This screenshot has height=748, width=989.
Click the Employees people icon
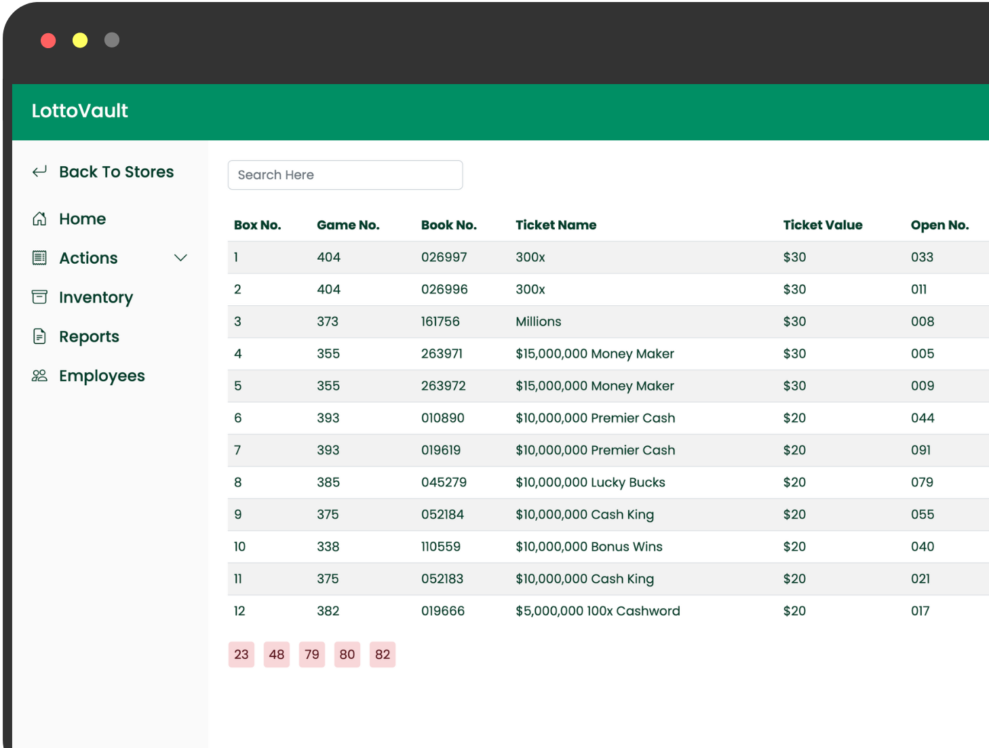(39, 376)
